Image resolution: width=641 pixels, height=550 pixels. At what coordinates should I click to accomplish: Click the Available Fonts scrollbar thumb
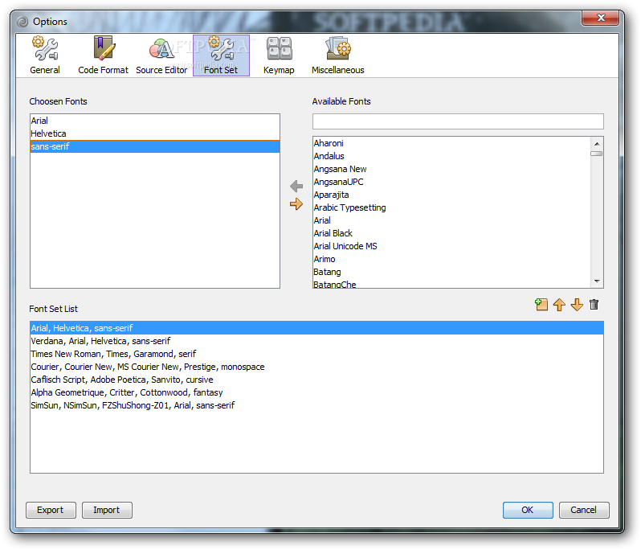tap(597, 154)
